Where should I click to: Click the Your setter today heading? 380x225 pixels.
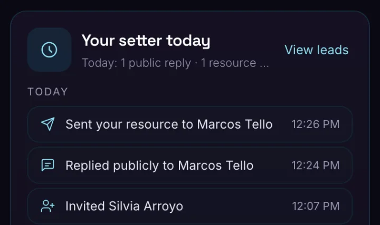tap(146, 41)
